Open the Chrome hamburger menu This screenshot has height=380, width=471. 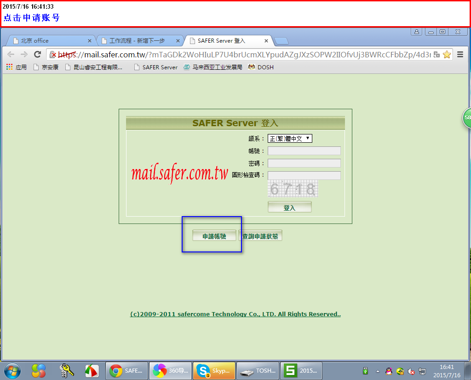(460, 54)
